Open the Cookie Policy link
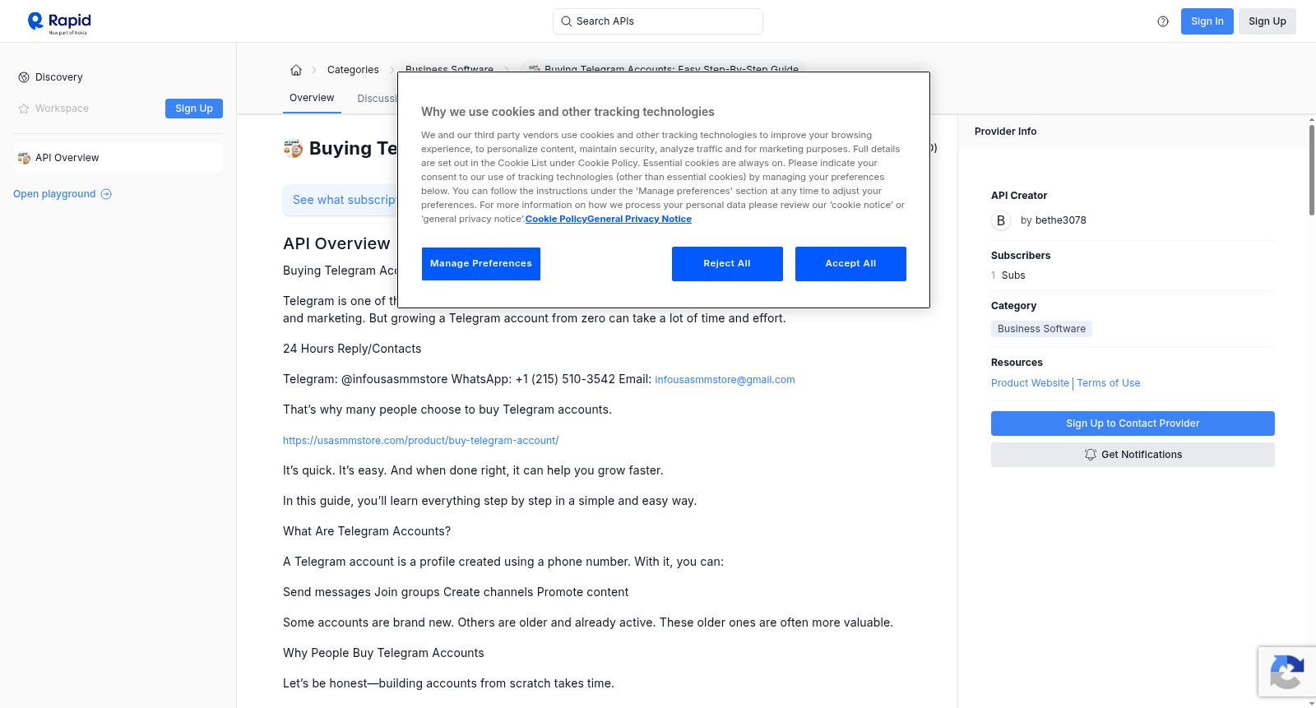The width and height of the screenshot is (1316, 708). (556, 219)
